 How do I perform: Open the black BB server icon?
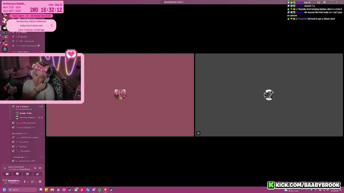5,28
